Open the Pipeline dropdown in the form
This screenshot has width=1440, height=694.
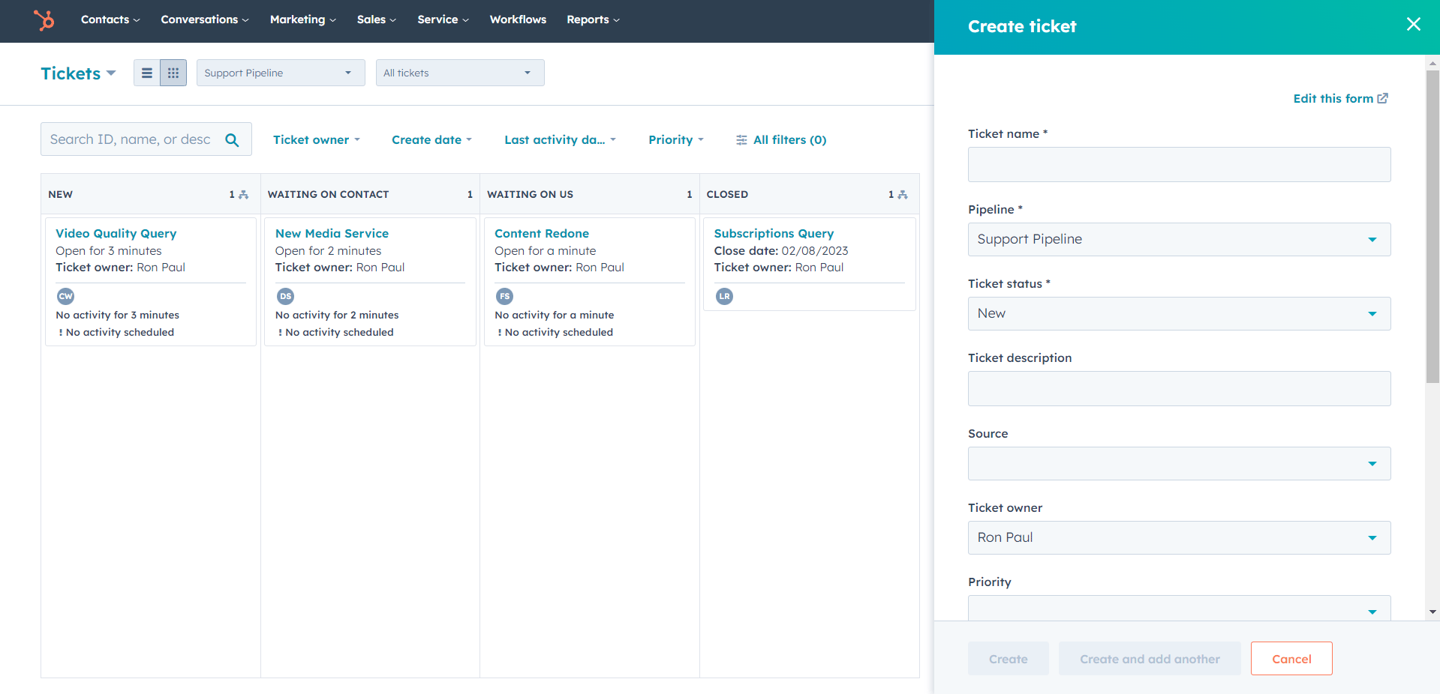1179,239
